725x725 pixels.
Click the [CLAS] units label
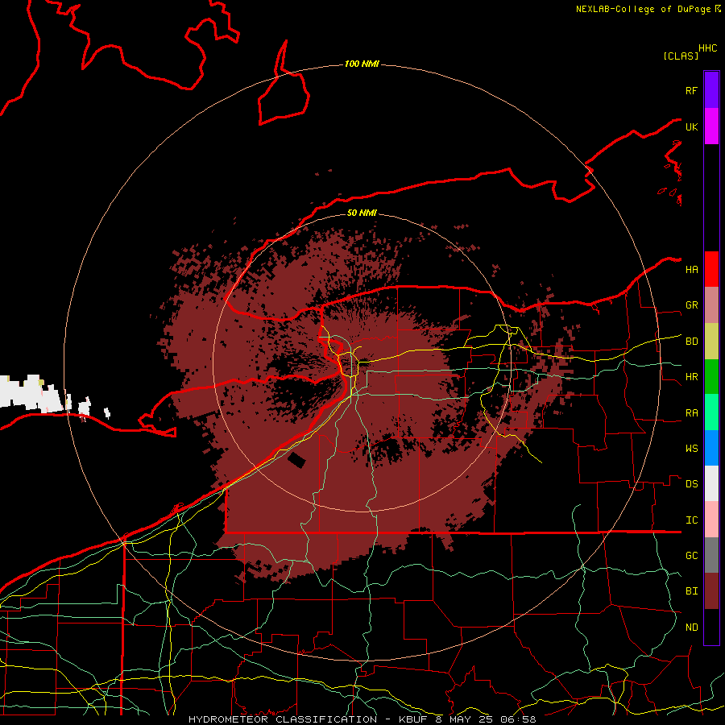681,56
